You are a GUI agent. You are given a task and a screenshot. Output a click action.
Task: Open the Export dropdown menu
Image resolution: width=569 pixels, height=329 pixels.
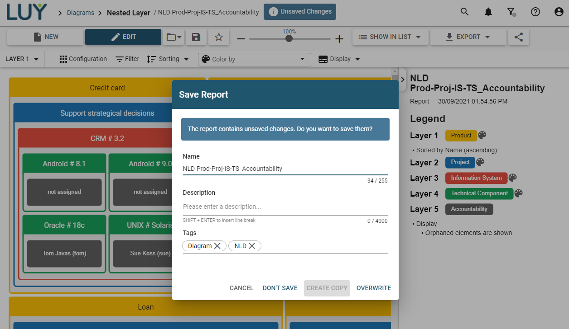click(x=468, y=37)
